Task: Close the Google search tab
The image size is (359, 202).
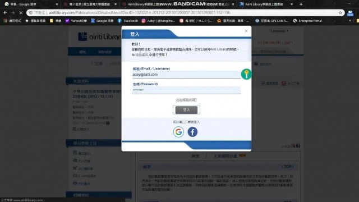Action: click(57, 4)
